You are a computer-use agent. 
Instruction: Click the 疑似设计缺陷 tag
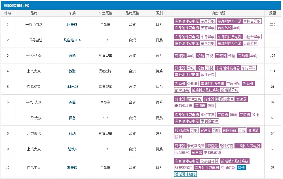(185, 174)
